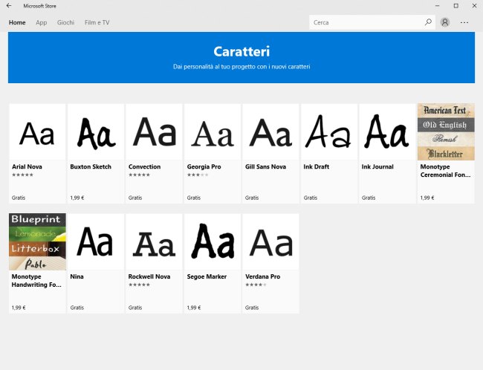Open the Buxton Sketch font thumbnail
483x370 pixels.
(96, 132)
